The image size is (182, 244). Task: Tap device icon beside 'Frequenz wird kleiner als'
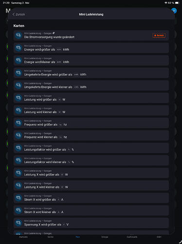click(x=18, y=135)
